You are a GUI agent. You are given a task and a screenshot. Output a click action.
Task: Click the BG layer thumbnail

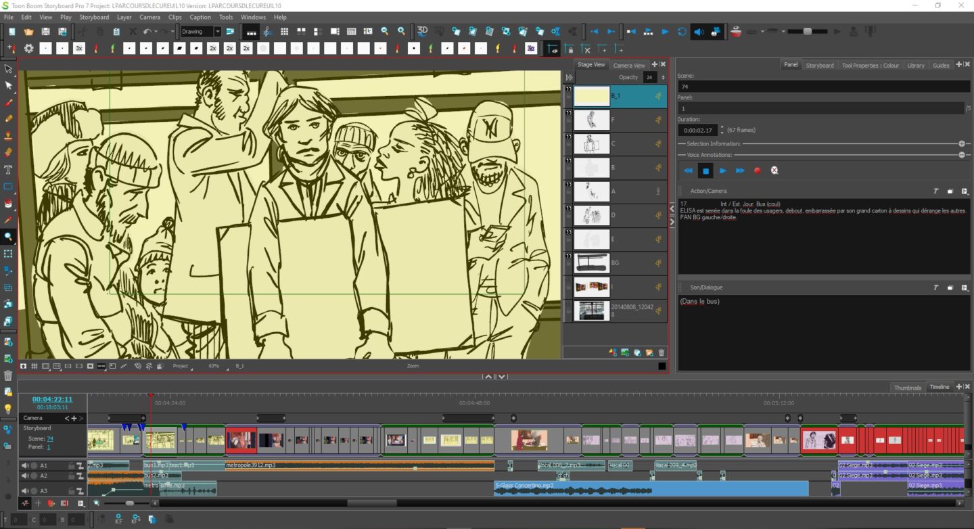592,262
